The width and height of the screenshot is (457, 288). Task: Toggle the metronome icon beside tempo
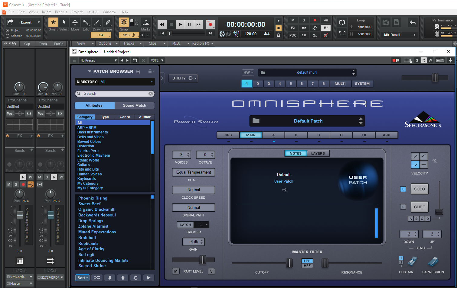tap(279, 35)
